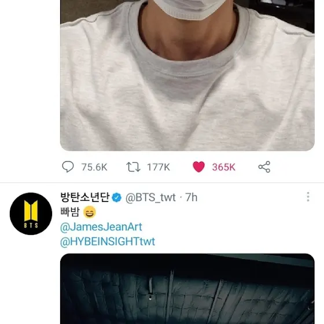This screenshot has width=324, height=324.
Task: Unlike the tweet via pink heart
Action: (x=198, y=167)
